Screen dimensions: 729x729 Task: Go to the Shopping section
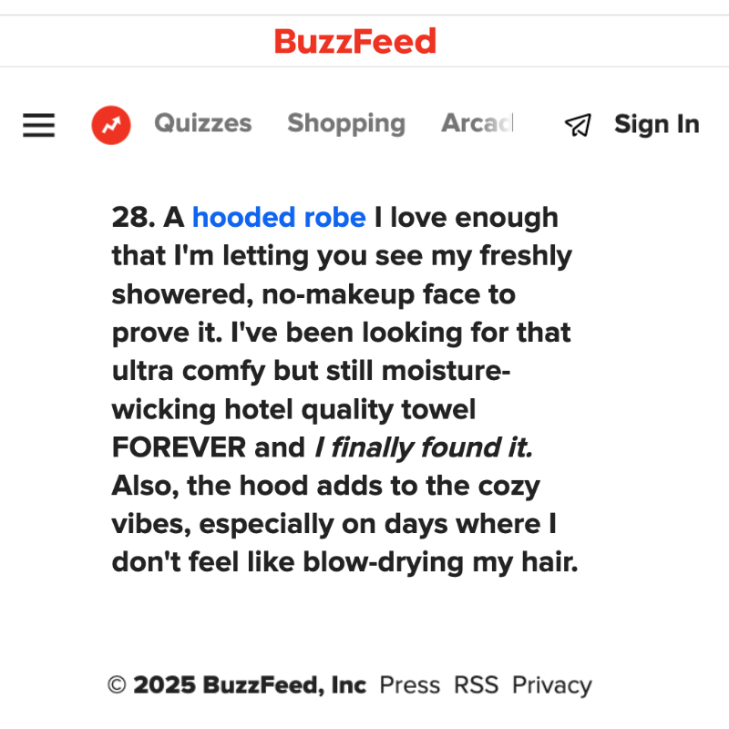pos(346,123)
